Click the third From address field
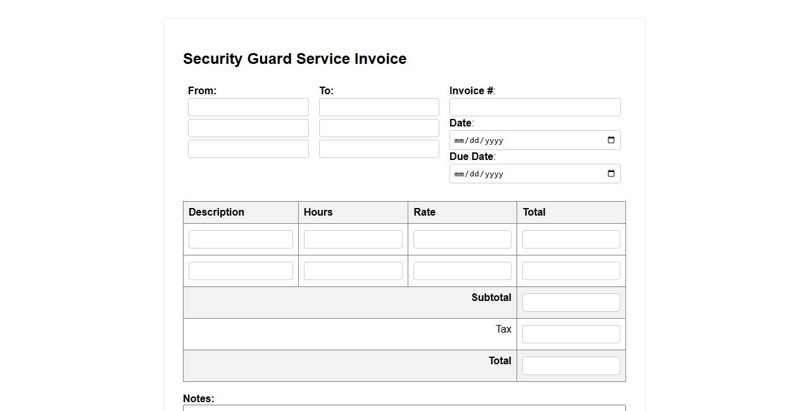Viewport: 809px width, 411px height. (x=248, y=149)
